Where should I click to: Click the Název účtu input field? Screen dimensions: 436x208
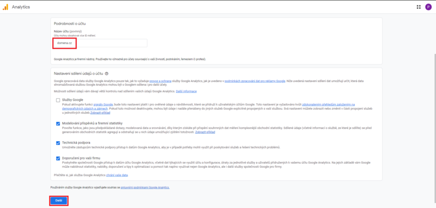point(99,43)
